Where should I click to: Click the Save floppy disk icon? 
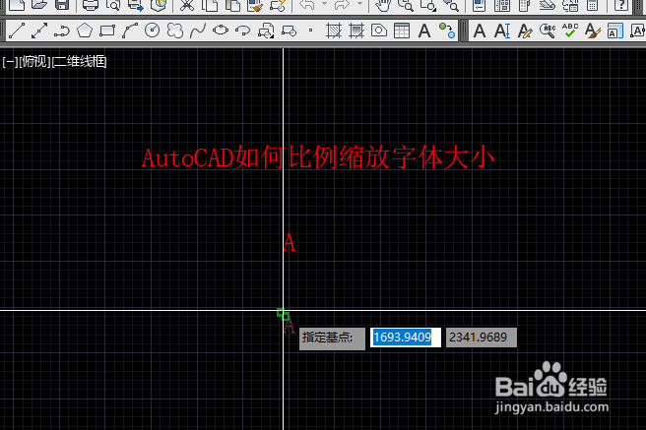click(62, 5)
